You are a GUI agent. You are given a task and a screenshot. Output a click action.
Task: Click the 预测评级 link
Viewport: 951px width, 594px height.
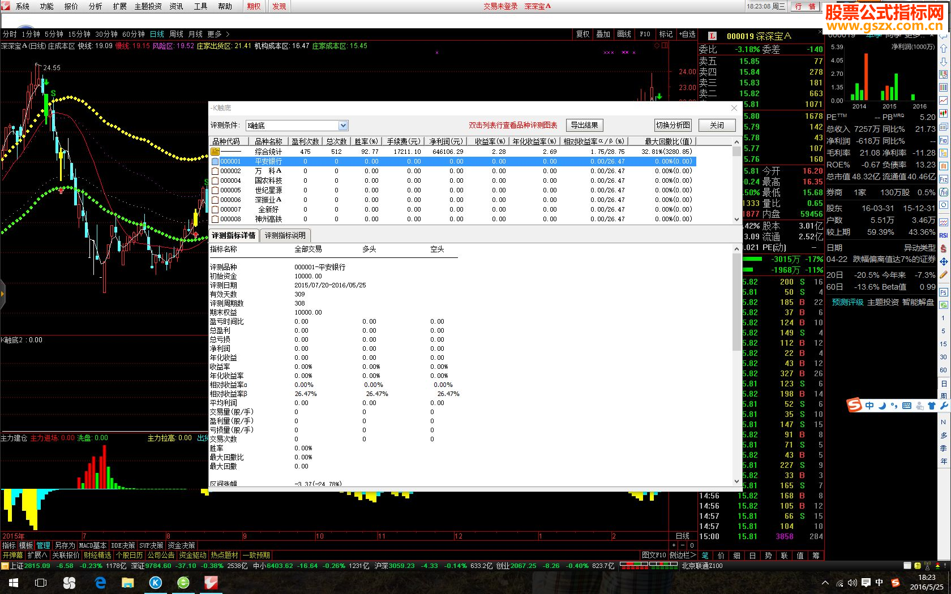[x=847, y=302]
